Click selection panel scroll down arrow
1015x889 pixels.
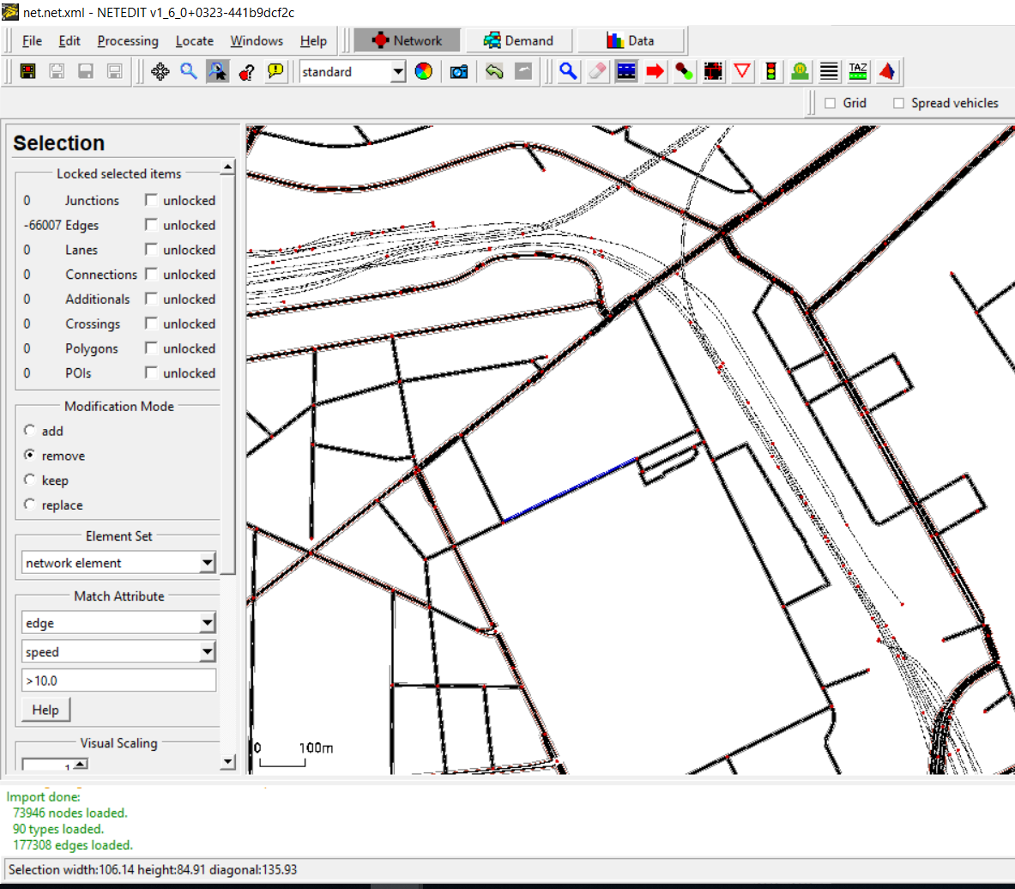tap(227, 762)
